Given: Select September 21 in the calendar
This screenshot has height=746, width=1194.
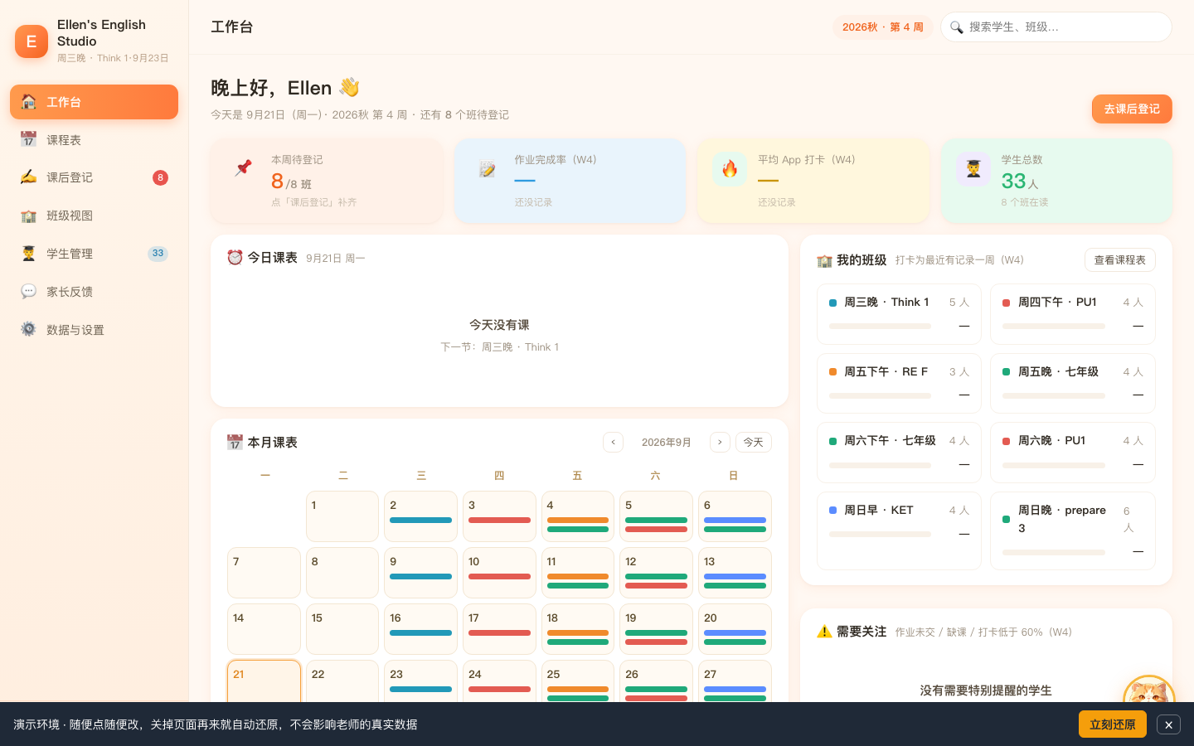Looking at the screenshot, I should (264, 681).
